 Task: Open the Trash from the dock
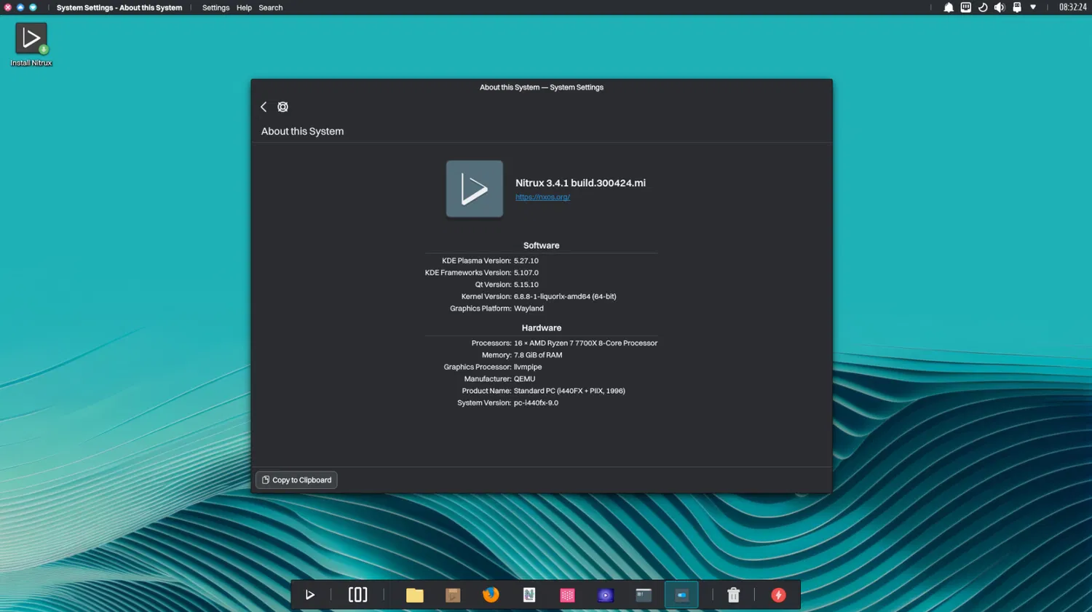tap(734, 595)
